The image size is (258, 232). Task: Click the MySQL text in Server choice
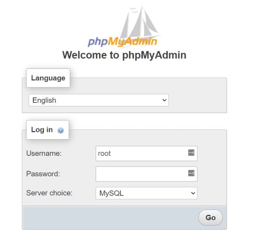[112, 193]
